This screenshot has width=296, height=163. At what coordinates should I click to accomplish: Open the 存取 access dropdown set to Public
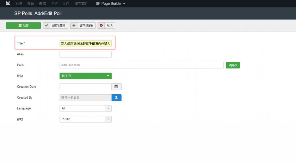tap(85, 119)
